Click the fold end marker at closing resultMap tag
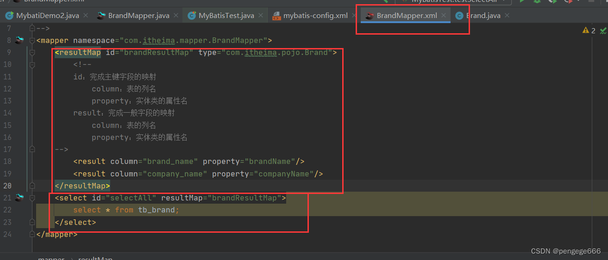This screenshot has width=608, height=260. 32,186
